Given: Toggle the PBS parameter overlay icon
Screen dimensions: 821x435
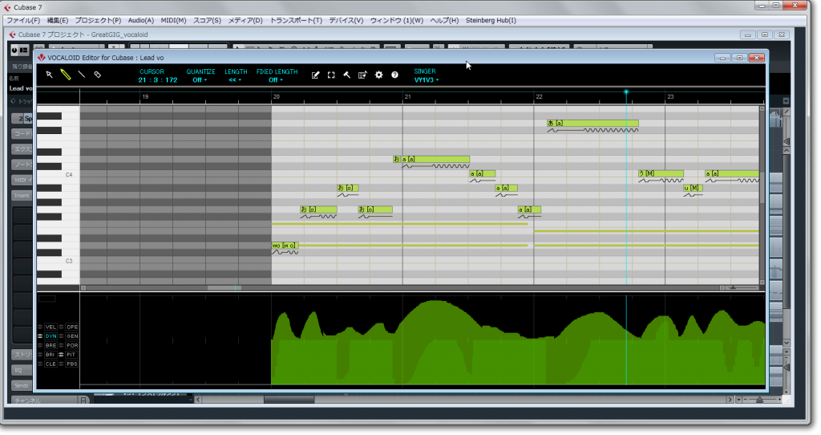Looking at the screenshot, I should point(61,364).
